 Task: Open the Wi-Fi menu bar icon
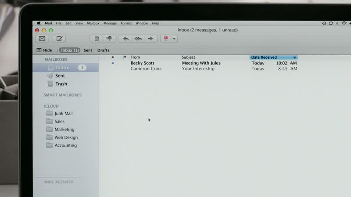coord(344,23)
